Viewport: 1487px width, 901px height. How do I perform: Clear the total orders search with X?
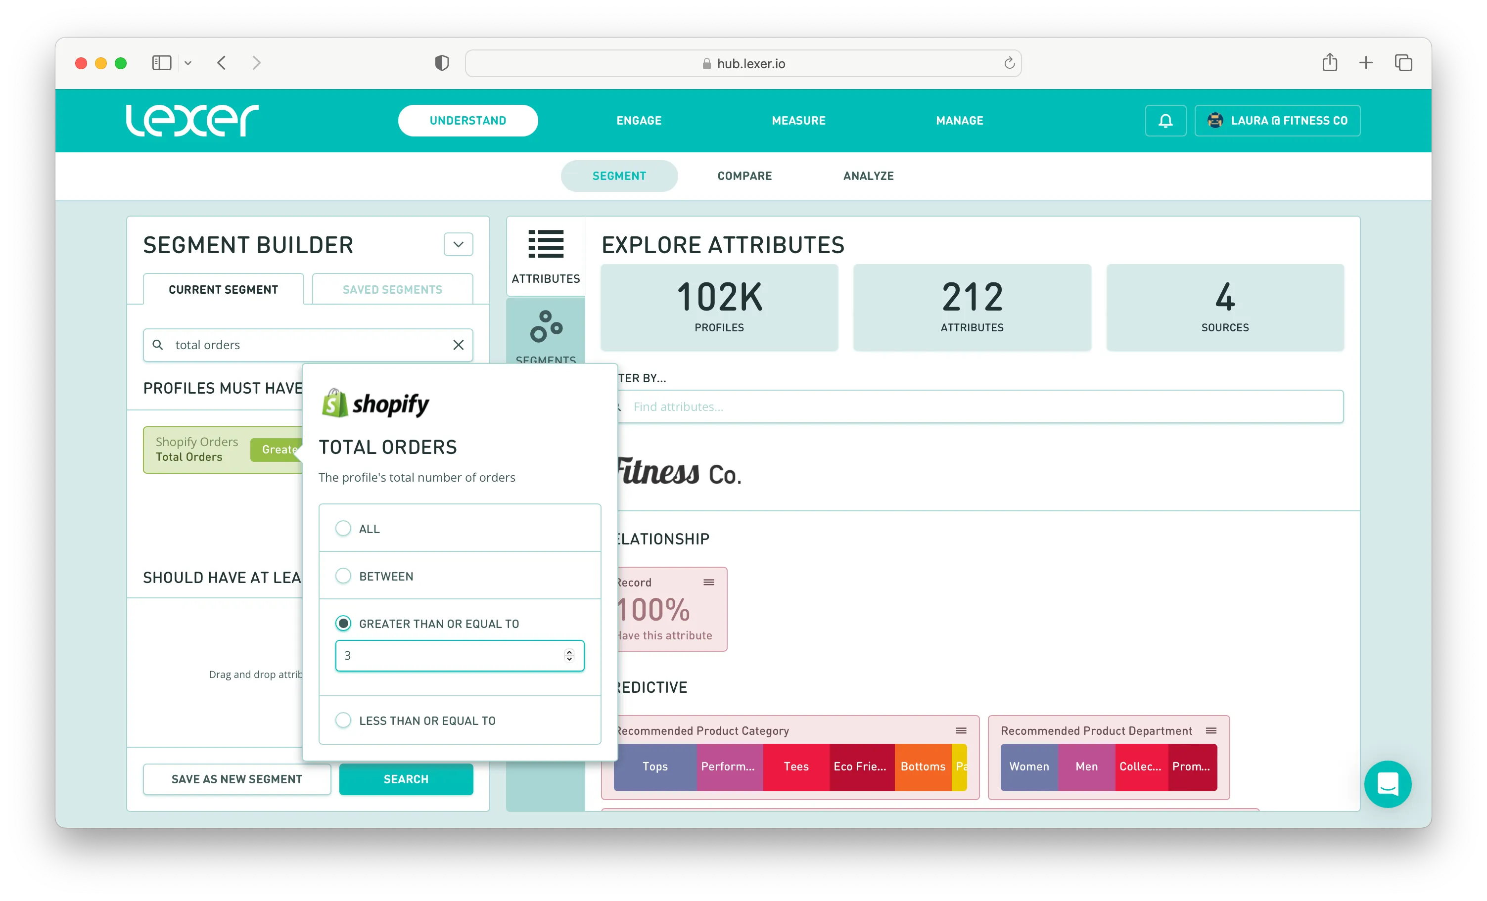pyautogui.click(x=458, y=345)
